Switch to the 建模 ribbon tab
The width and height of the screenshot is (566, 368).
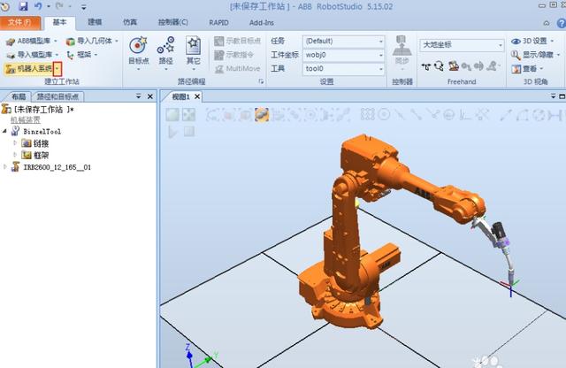95,22
